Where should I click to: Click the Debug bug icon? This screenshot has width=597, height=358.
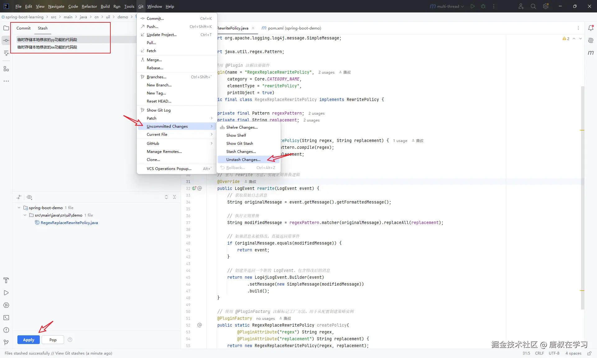pyautogui.click(x=483, y=6)
